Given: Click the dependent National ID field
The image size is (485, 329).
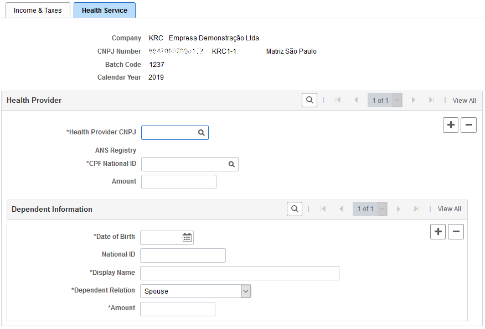Looking at the screenshot, I should pos(183,255).
